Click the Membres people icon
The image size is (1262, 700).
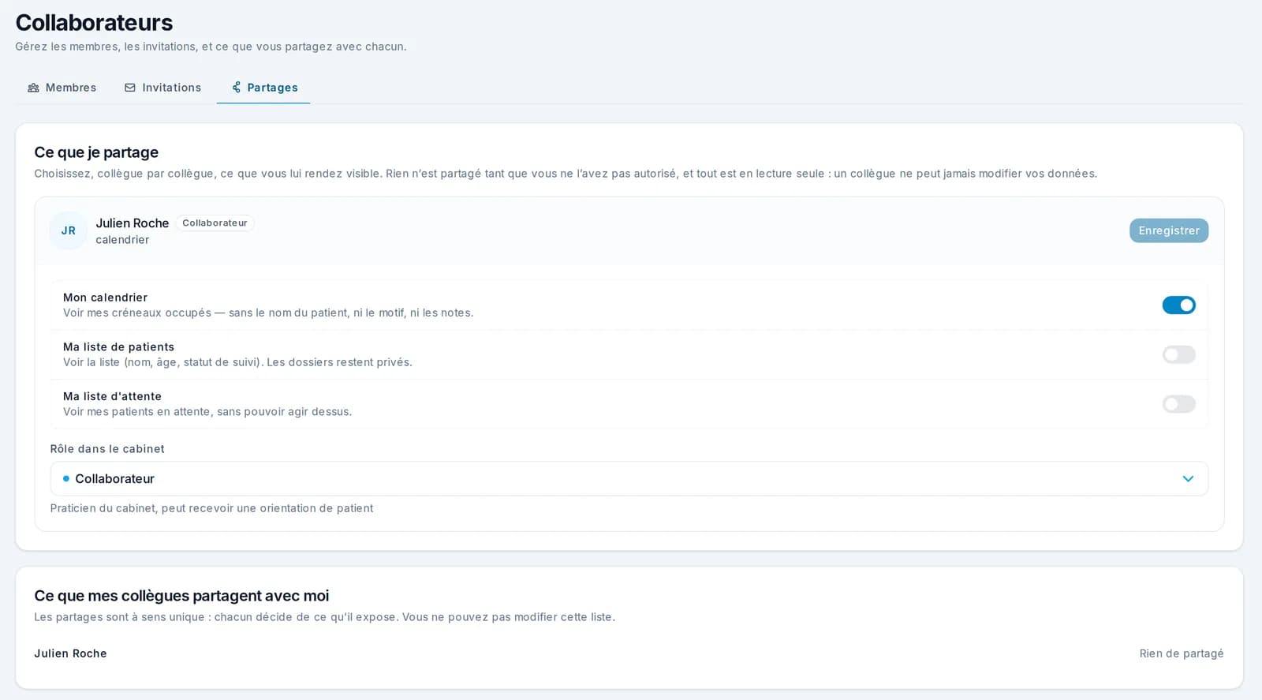coord(33,88)
